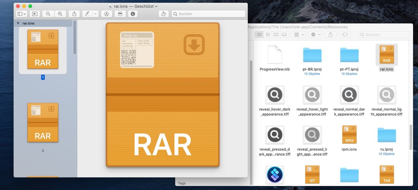The height and width of the screenshot is (190, 418).
Task: Start the slideshow in Preview toolbar
Action: tap(35, 14)
